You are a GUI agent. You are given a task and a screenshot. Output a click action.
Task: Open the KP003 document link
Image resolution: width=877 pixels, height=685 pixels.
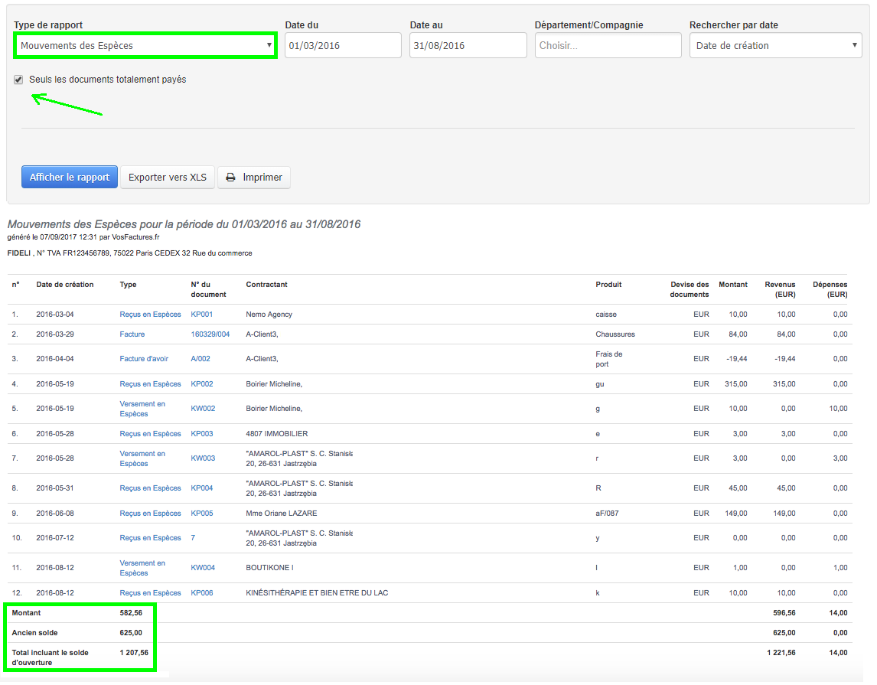202,434
